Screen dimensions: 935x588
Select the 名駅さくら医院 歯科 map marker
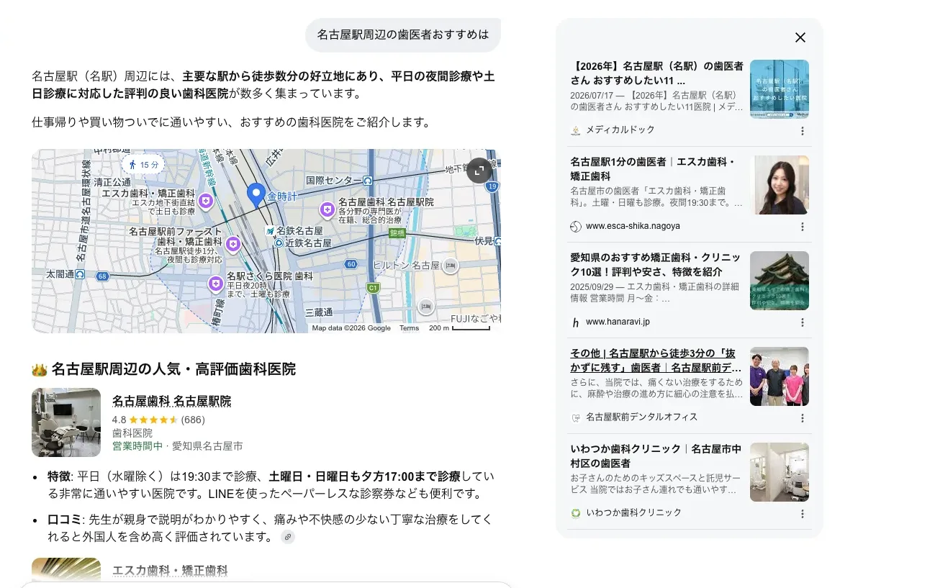(x=214, y=284)
